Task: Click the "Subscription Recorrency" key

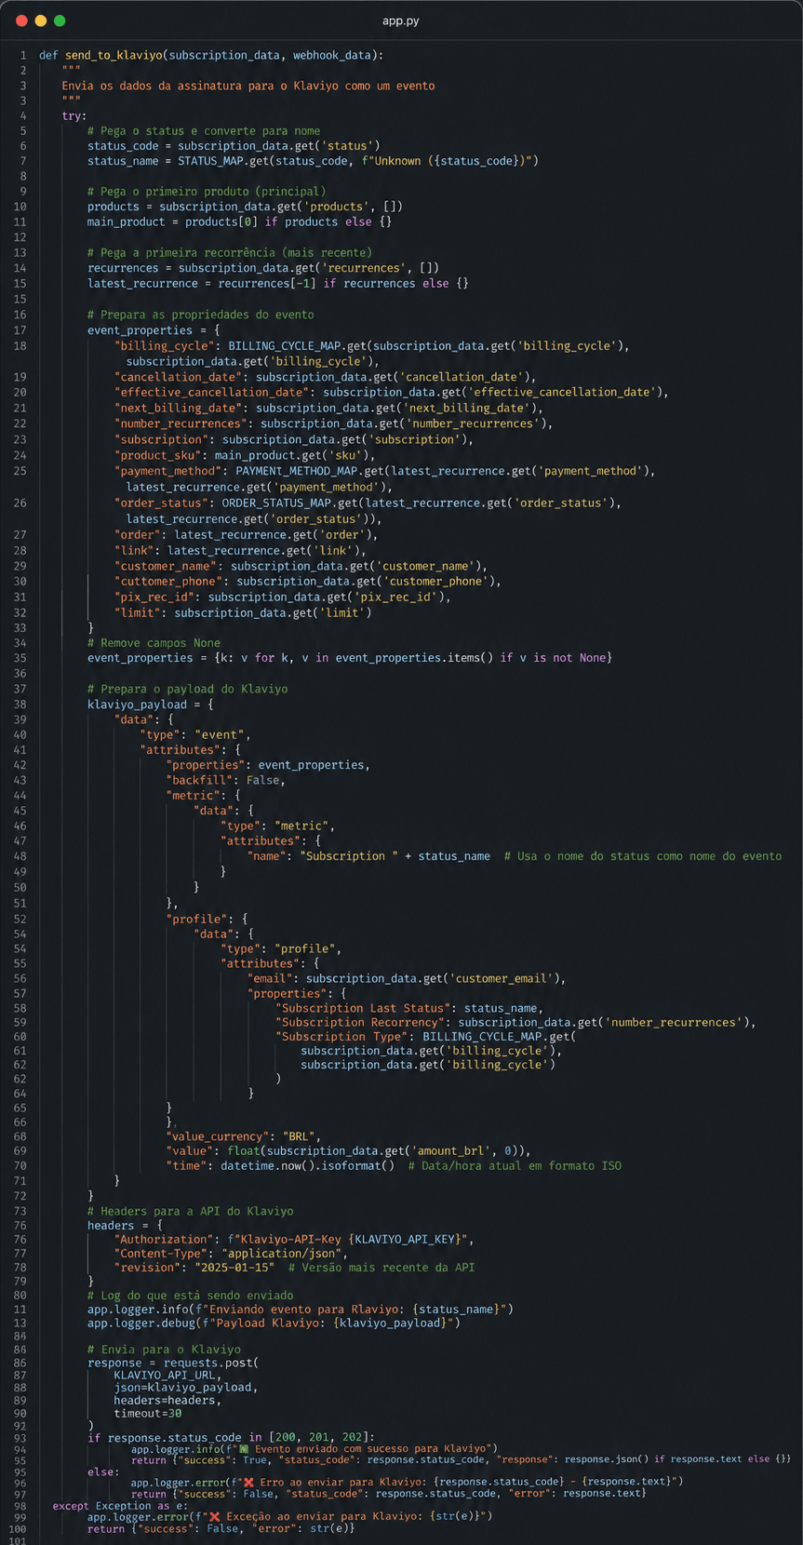Action: tap(360, 1022)
